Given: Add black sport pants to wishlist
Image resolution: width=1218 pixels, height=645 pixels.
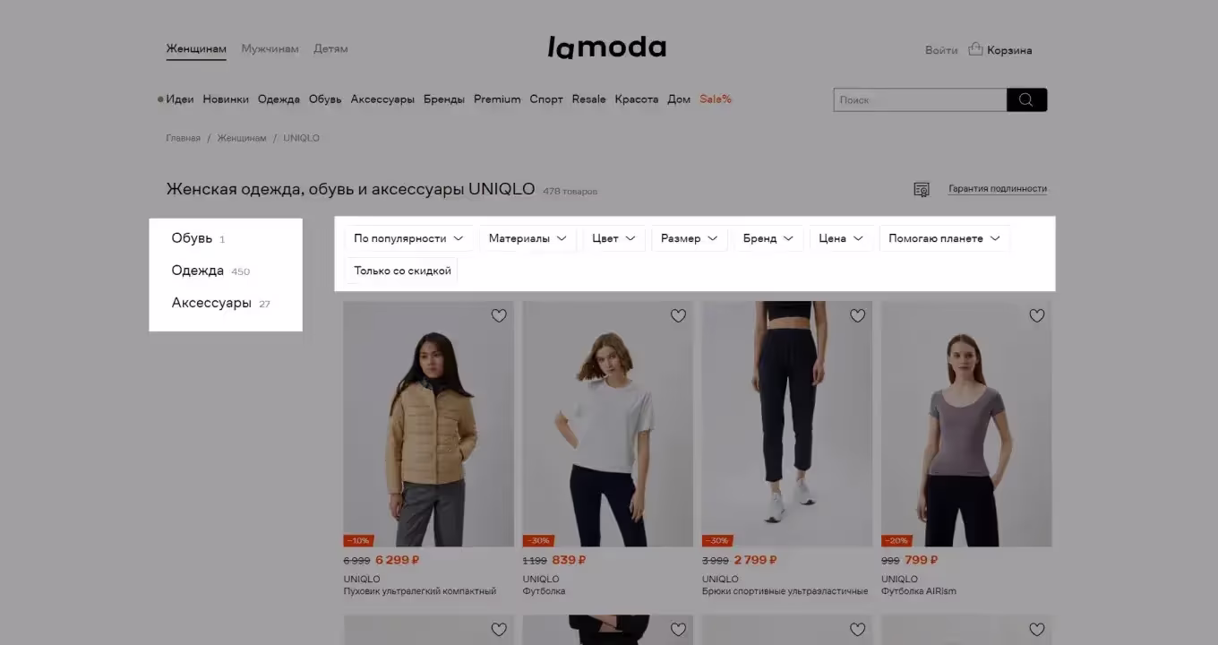Looking at the screenshot, I should point(857,315).
